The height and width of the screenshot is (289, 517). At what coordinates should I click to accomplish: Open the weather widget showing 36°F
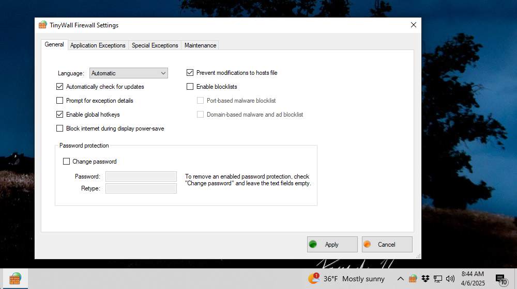click(346, 279)
